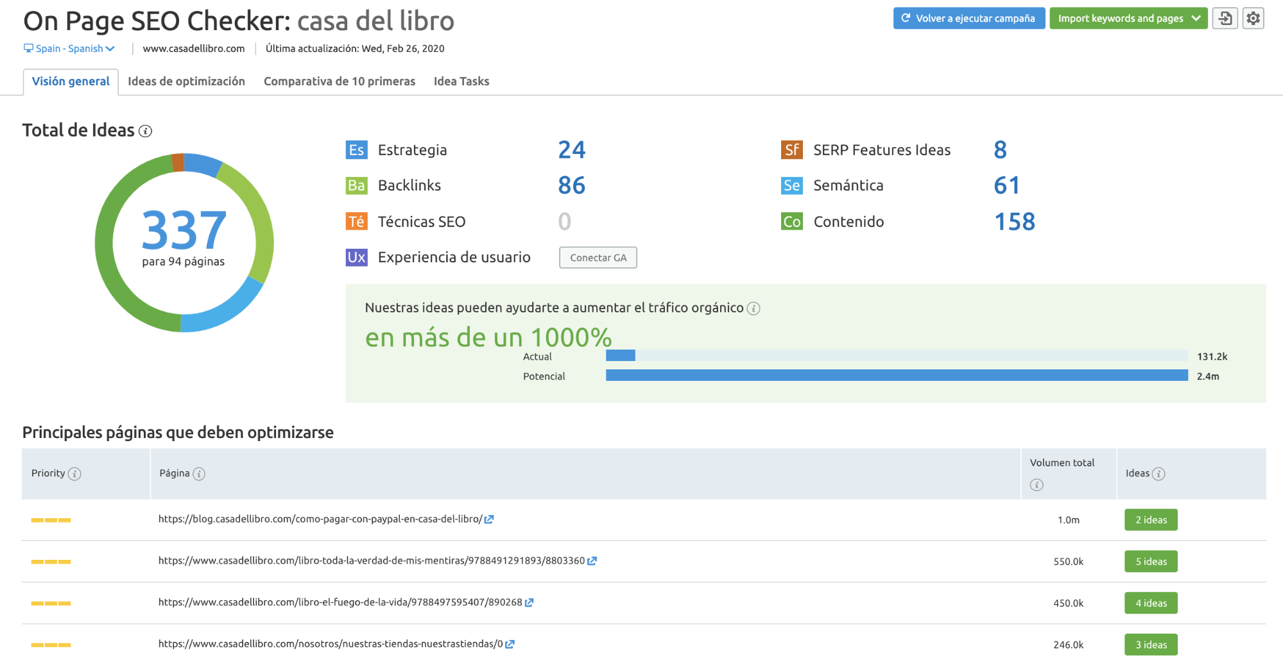
Task: Click 2.4m potential traffic value
Action: (1208, 376)
